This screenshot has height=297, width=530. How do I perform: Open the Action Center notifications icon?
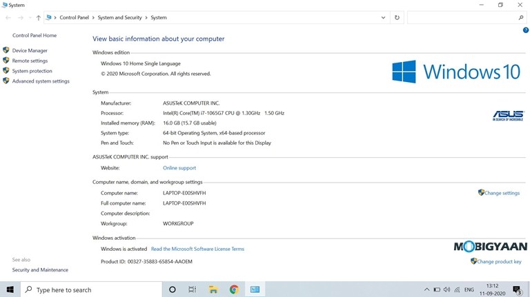(517, 289)
